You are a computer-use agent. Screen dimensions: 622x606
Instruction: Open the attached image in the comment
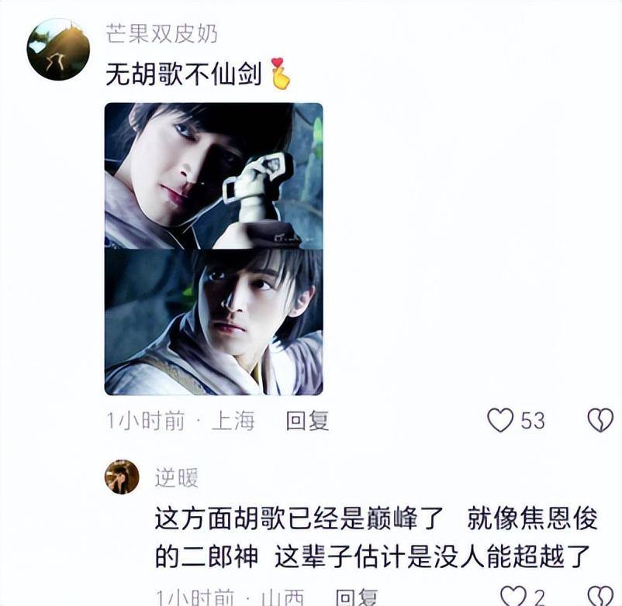pyautogui.click(x=214, y=249)
